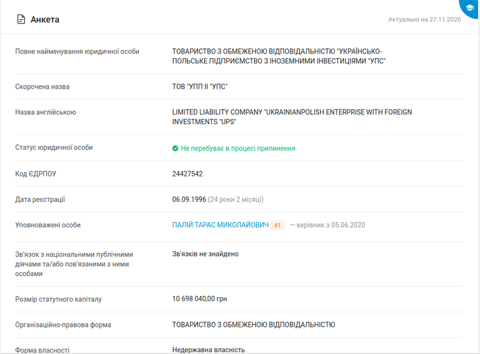This screenshot has height=354, width=480.
Task: Click the Форма власності label
Action: 42,350
